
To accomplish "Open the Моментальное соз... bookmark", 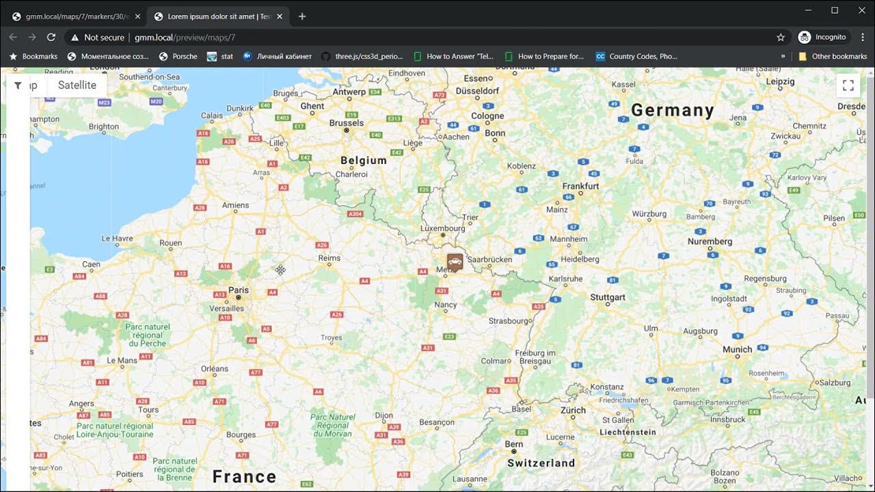I will coord(108,56).
